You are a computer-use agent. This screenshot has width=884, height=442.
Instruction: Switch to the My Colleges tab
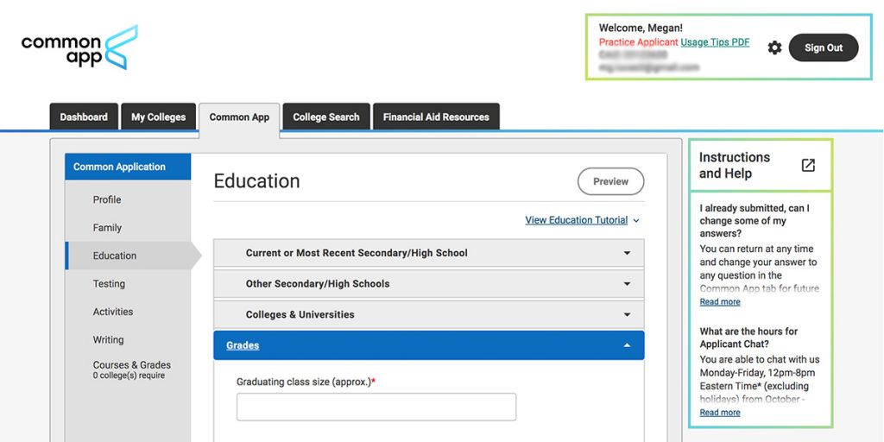coord(158,117)
